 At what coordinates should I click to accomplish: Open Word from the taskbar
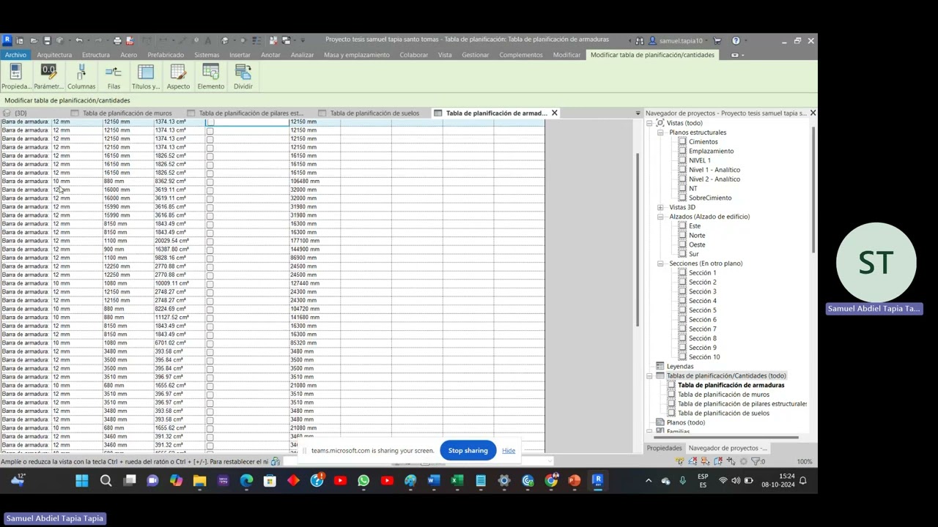(x=434, y=481)
